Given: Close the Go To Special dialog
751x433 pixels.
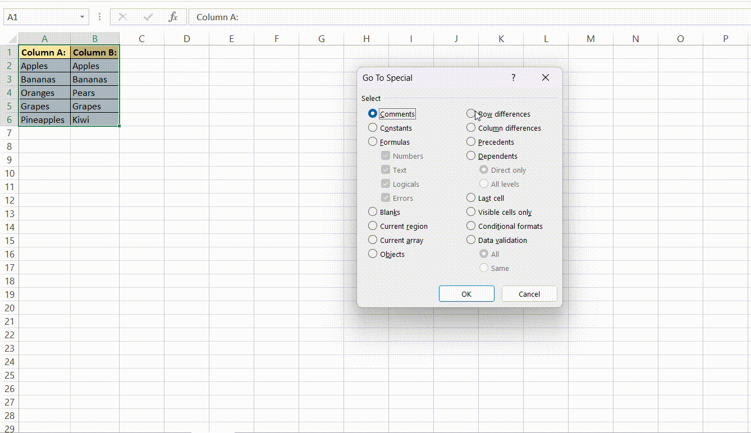Looking at the screenshot, I should click(546, 77).
